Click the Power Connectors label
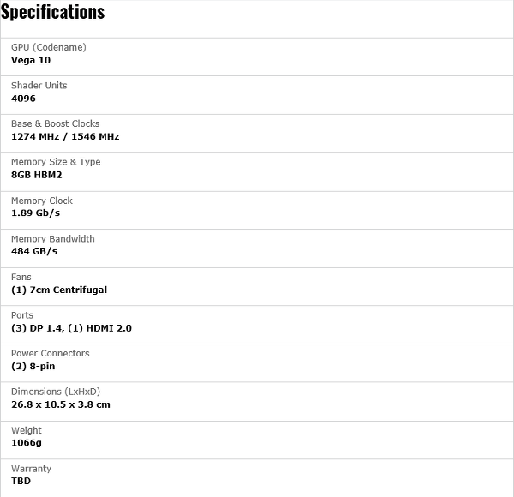 51,353
